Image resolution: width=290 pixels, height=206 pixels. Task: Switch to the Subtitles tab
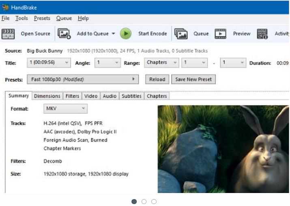[x=131, y=96]
